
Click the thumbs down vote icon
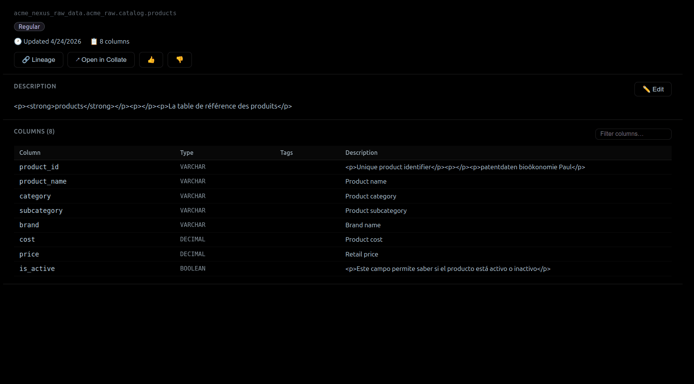click(179, 60)
